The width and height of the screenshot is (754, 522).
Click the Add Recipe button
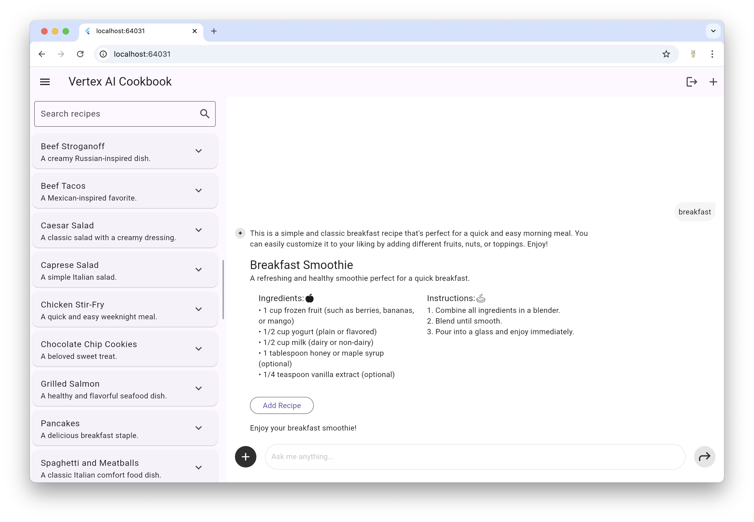pos(282,405)
